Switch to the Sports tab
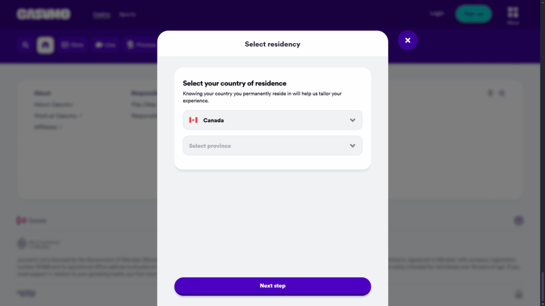Viewport: 545px width, 306px height. click(127, 14)
